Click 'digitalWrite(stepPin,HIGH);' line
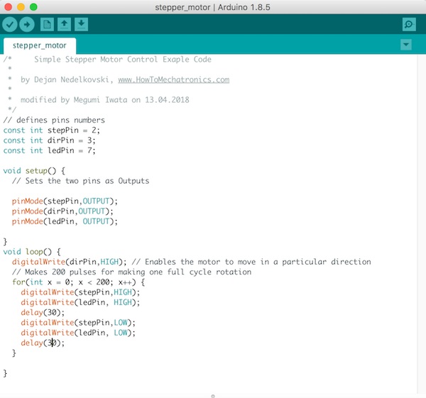426x398 pixels. tap(80, 292)
